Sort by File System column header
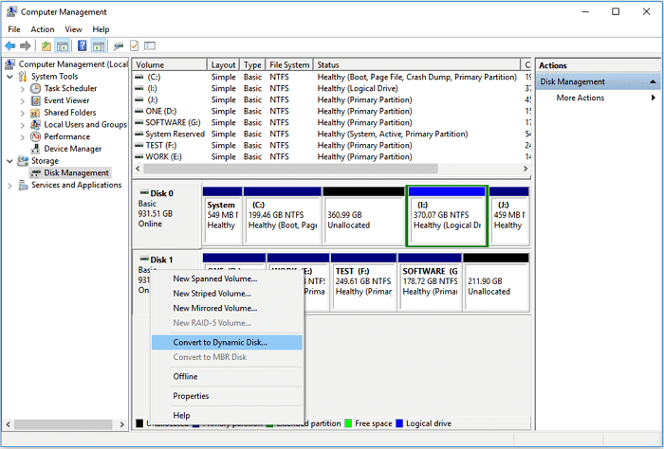664x449 pixels. (x=288, y=65)
